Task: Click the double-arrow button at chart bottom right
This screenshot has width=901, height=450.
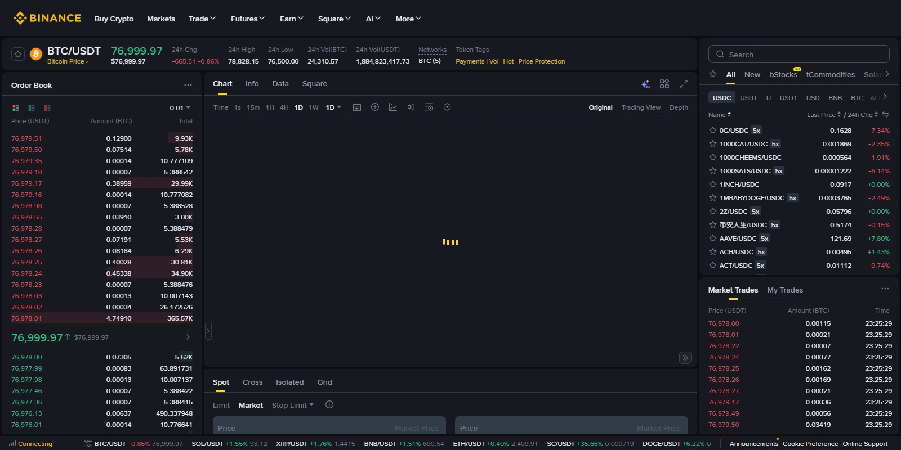Action: coord(685,358)
